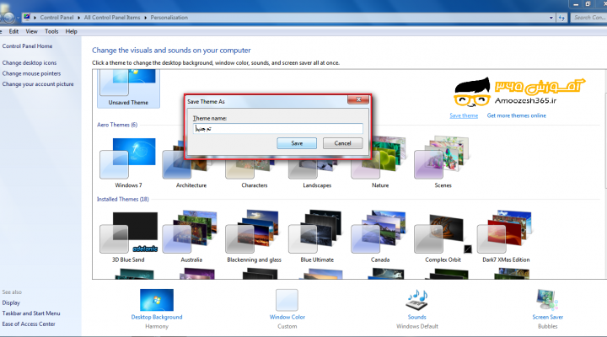Open the Help menu
The image size is (607, 337).
(71, 31)
